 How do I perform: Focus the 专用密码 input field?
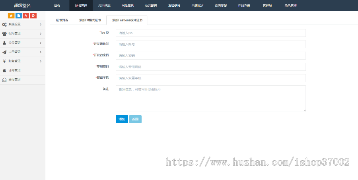coord(211,67)
